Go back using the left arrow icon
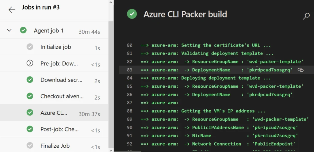 (x=12, y=9)
